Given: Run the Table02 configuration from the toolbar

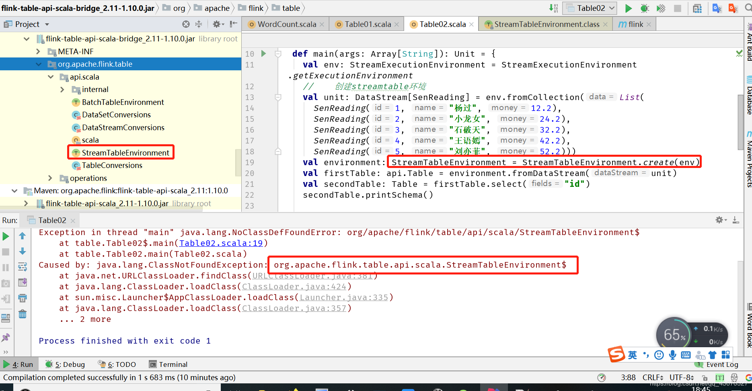Looking at the screenshot, I should coord(628,8).
